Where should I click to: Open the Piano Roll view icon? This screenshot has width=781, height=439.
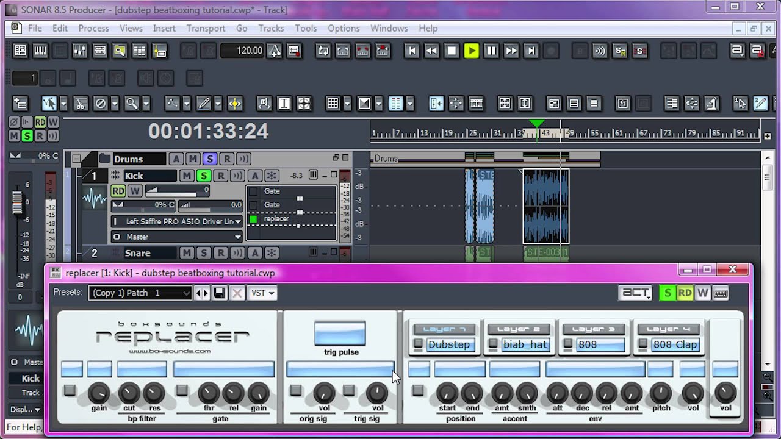click(40, 51)
